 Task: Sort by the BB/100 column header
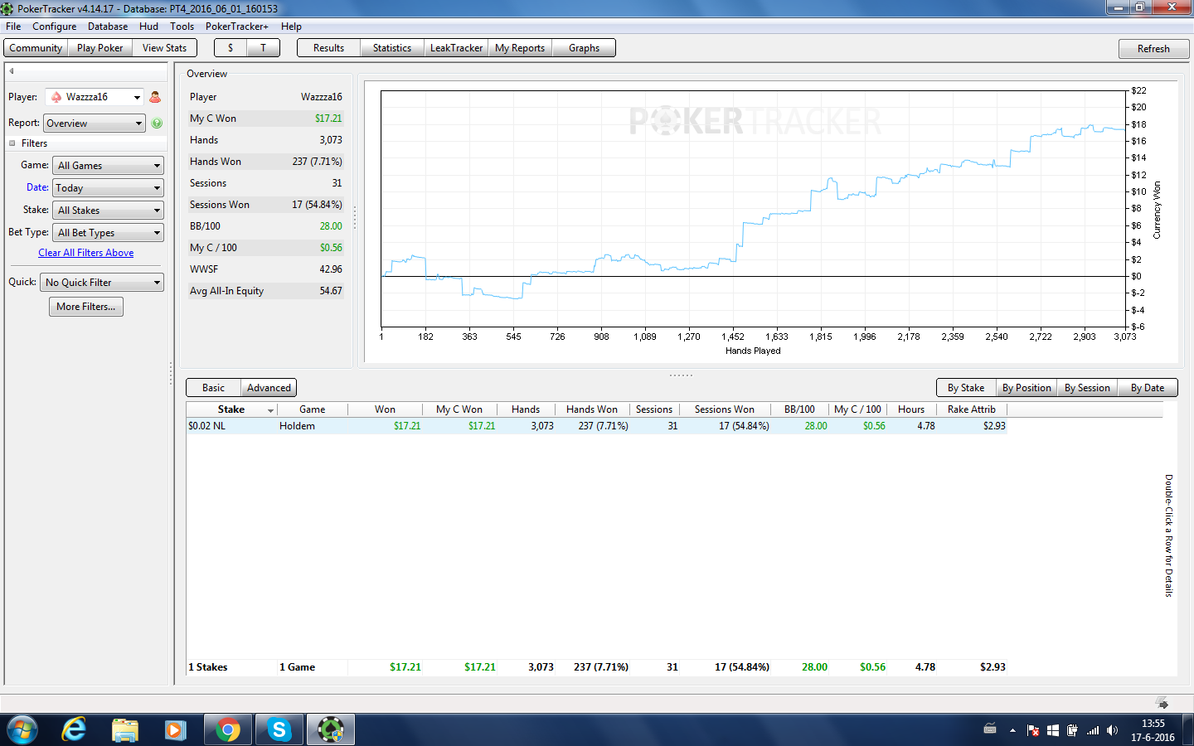(799, 409)
